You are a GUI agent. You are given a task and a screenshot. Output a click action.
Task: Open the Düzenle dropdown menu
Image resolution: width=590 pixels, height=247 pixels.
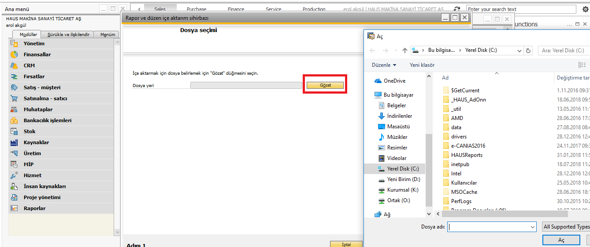(x=384, y=65)
